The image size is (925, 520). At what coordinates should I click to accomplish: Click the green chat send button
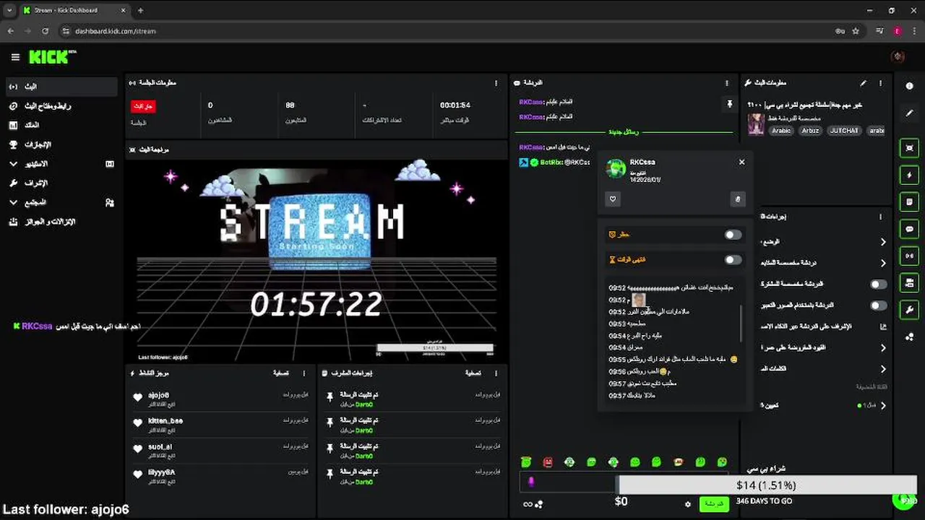coord(714,503)
